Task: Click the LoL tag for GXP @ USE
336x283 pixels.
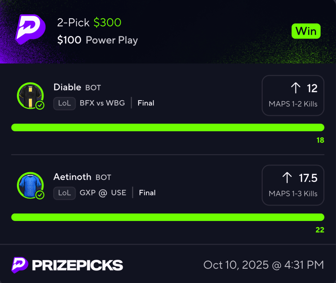Action: (64, 193)
